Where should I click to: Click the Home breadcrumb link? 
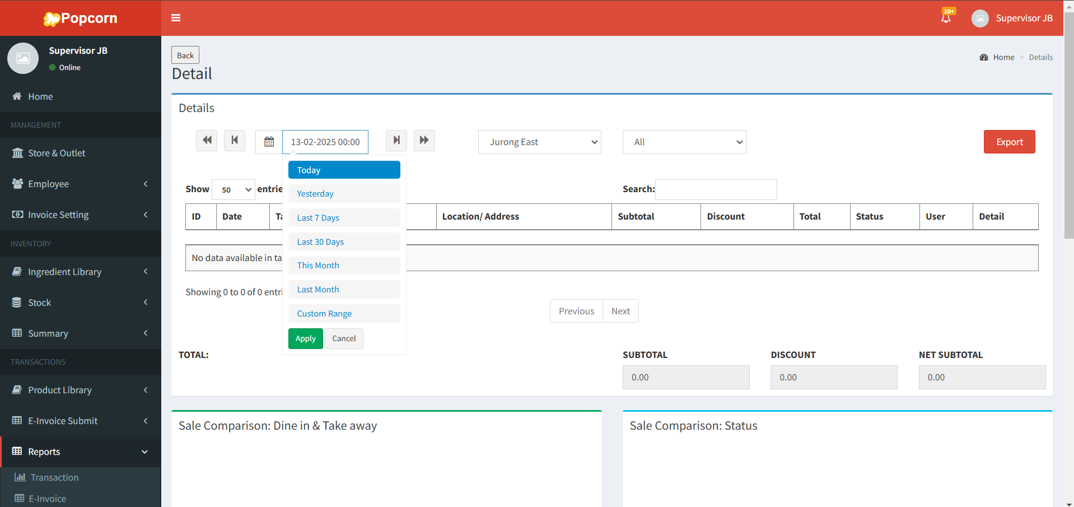coord(1003,57)
